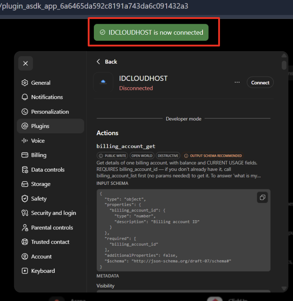Click the Back link
The image size is (293, 301).
tap(111, 62)
